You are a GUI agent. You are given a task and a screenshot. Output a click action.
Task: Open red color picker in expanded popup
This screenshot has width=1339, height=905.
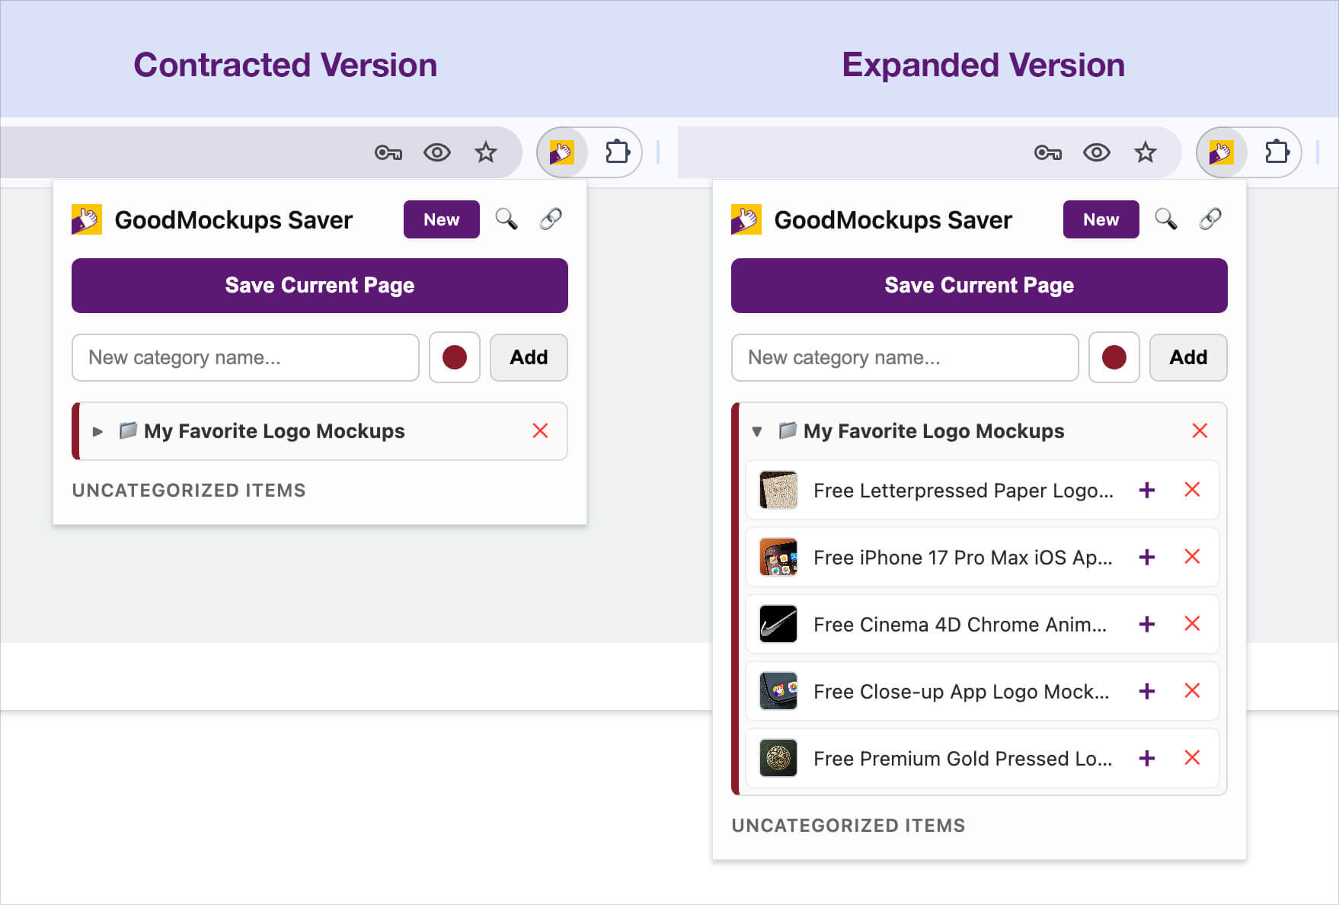tap(1114, 357)
